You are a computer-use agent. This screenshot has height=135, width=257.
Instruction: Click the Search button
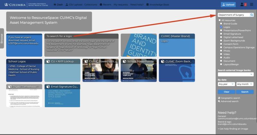point(245,92)
